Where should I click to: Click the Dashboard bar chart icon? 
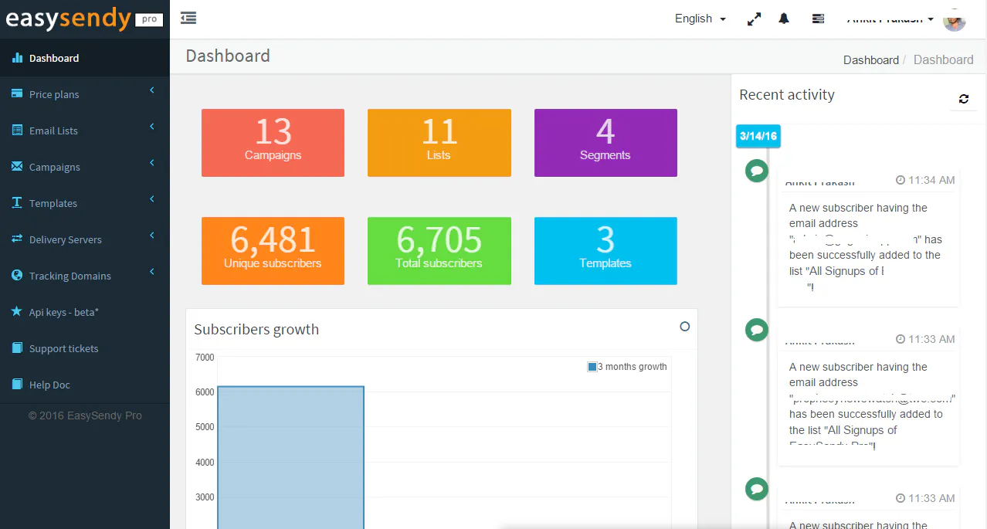click(17, 58)
